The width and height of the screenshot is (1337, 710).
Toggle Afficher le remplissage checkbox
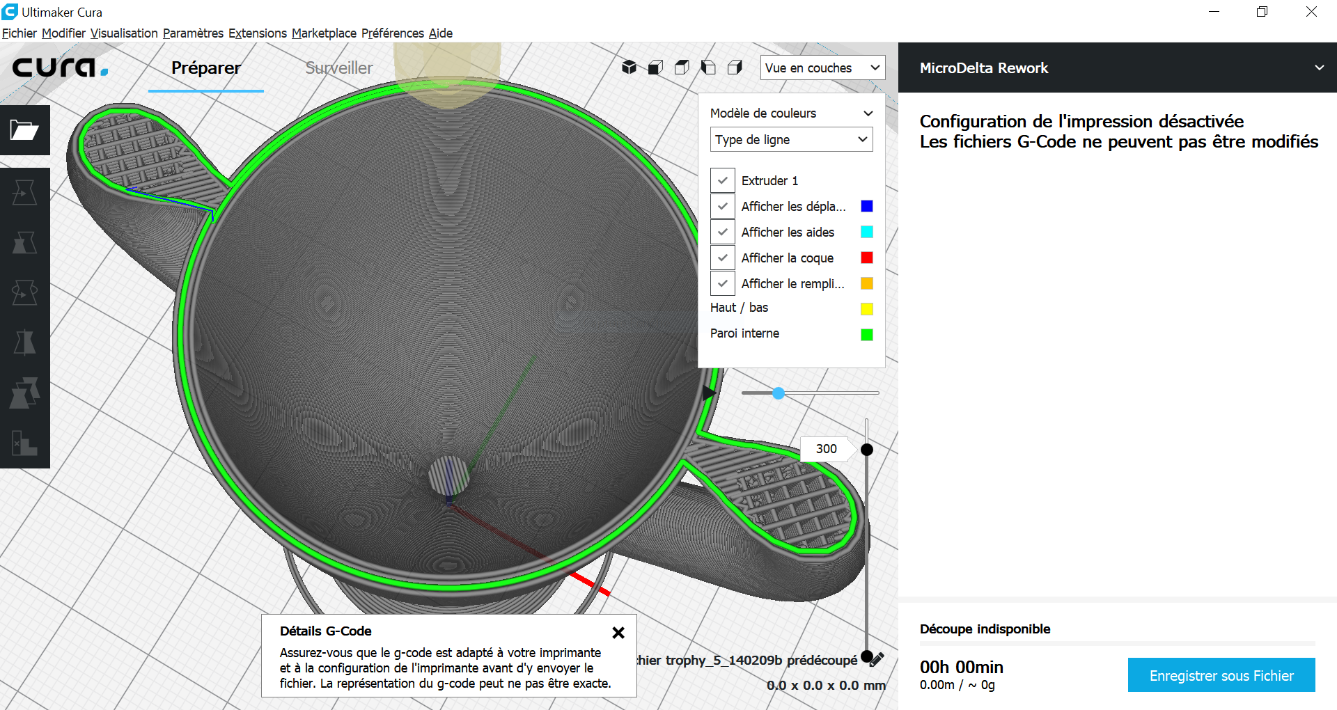723,283
